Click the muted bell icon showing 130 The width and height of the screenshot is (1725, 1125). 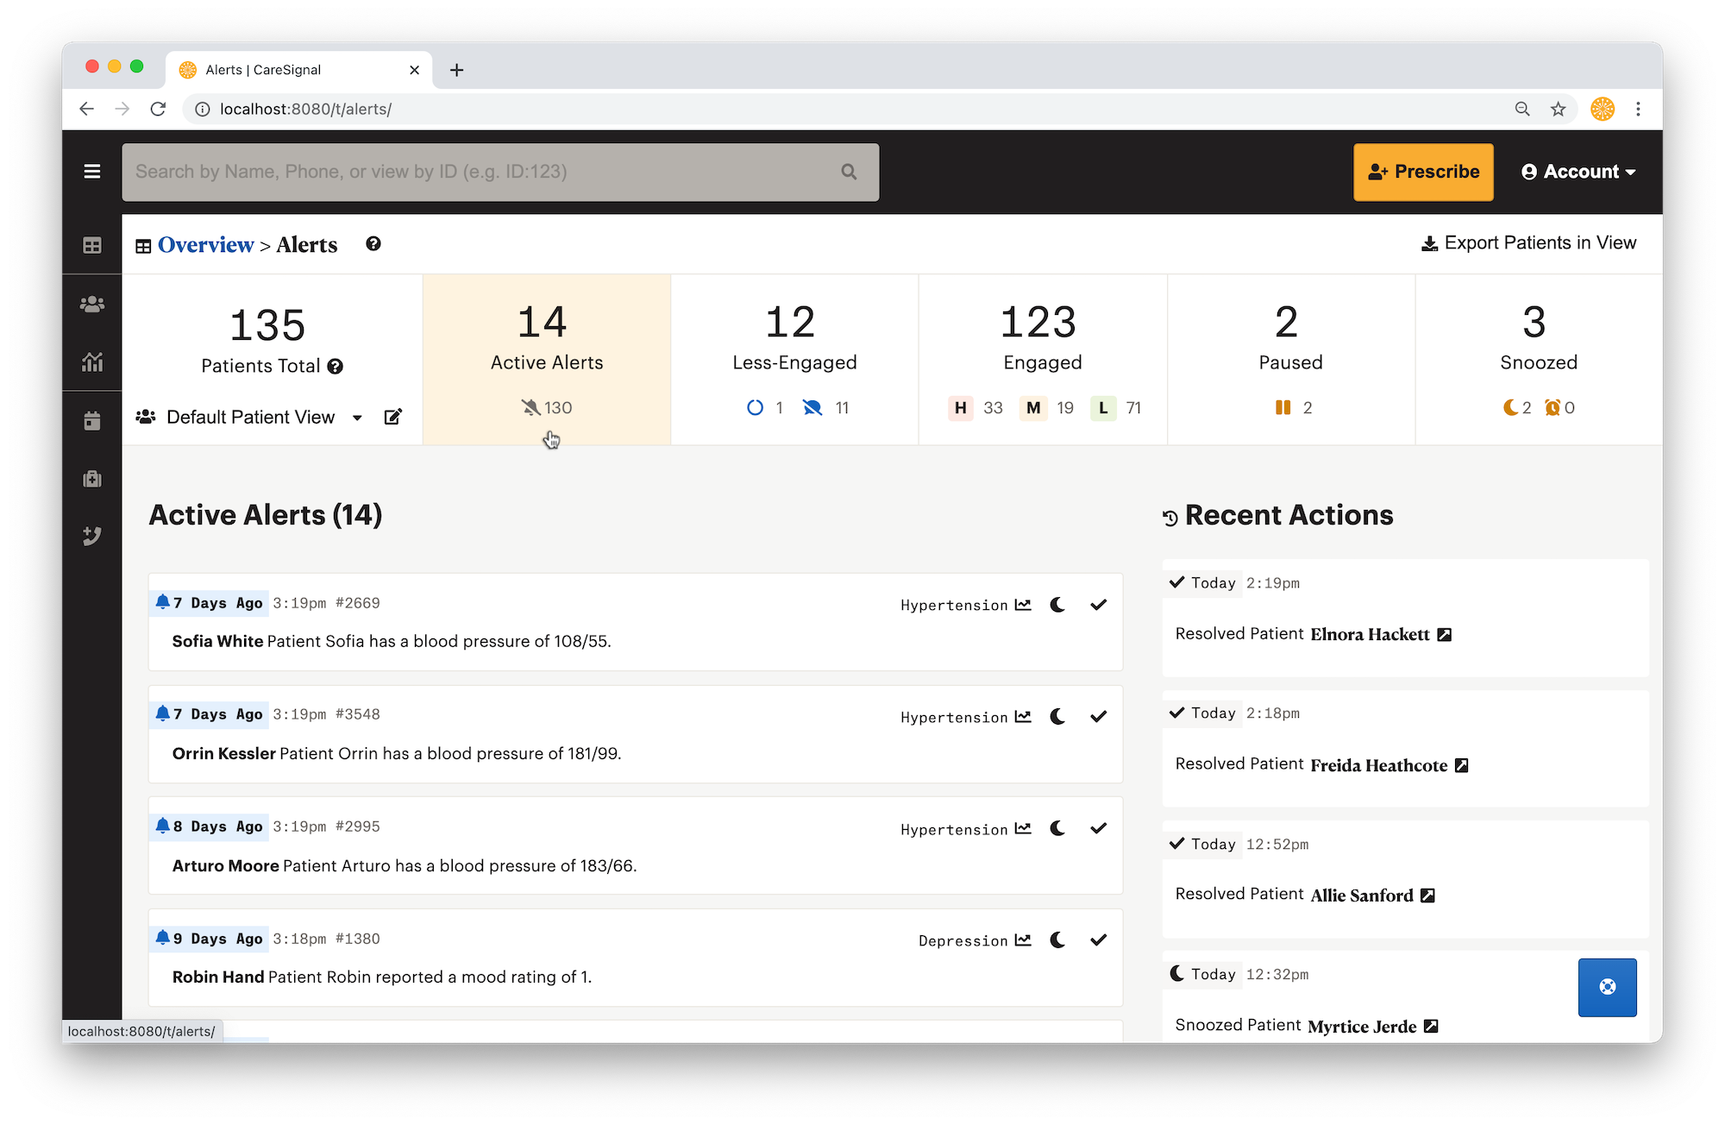coord(530,407)
